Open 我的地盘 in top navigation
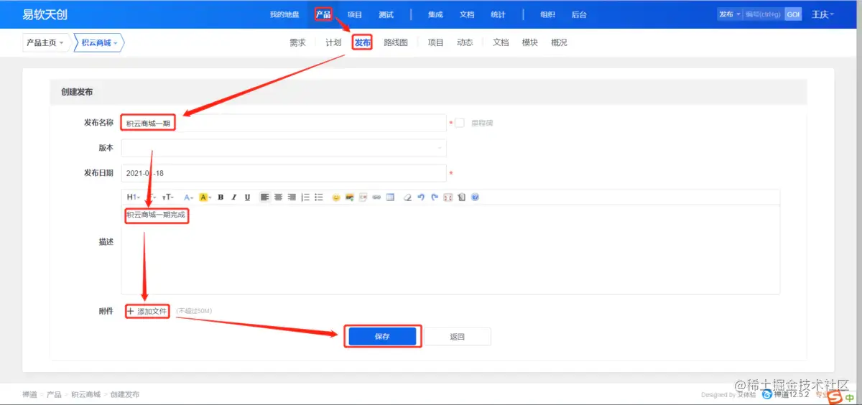Screen dimensions: 862x405 point(284,14)
